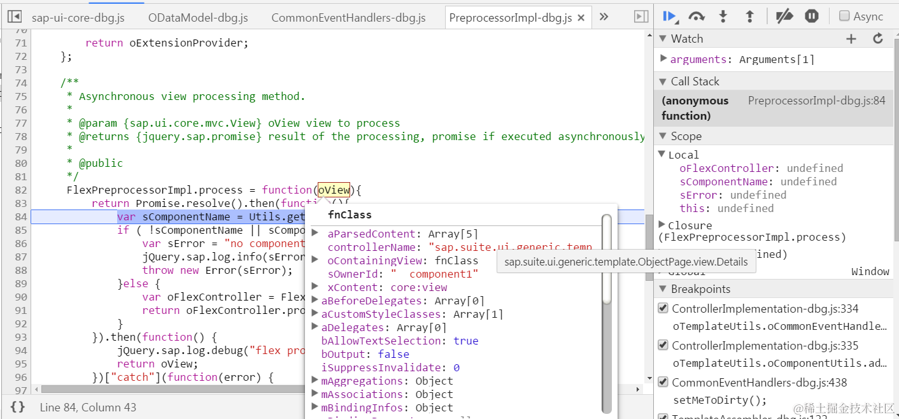Toggle the file navigator sidebar icon
The height and width of the screenshot is (419, 899).
[15, 17]
